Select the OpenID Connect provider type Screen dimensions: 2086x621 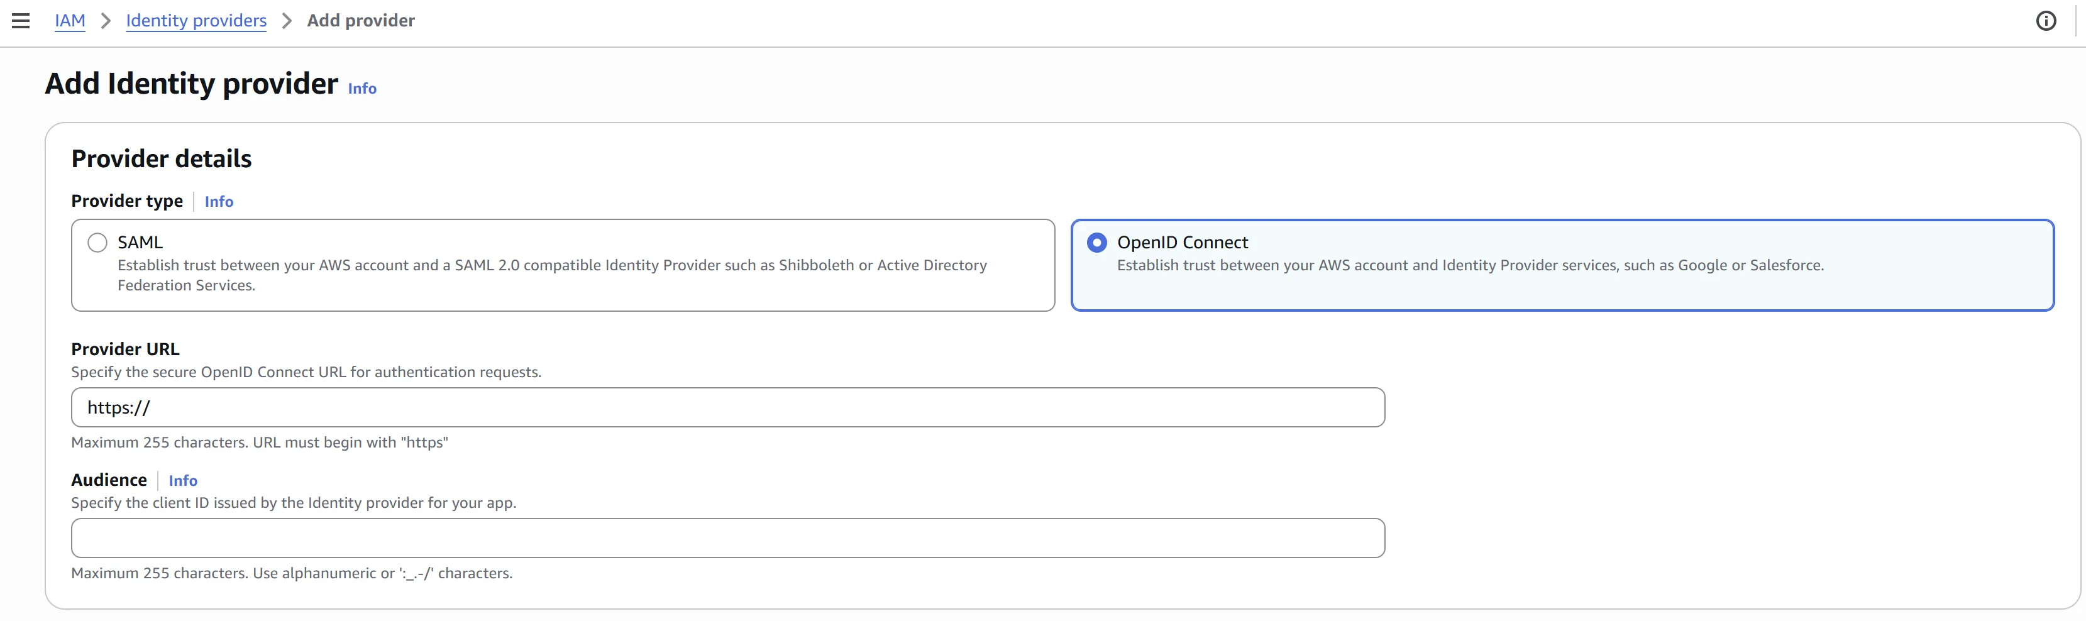1097,241
